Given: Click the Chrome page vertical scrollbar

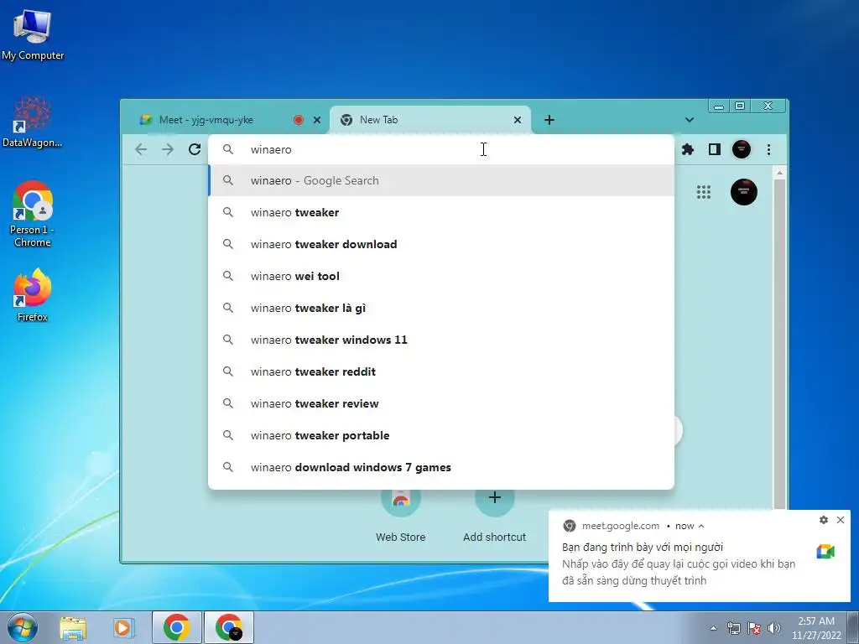Looking at the screenshot, I should pyautogui.click(x=779, y=345).
